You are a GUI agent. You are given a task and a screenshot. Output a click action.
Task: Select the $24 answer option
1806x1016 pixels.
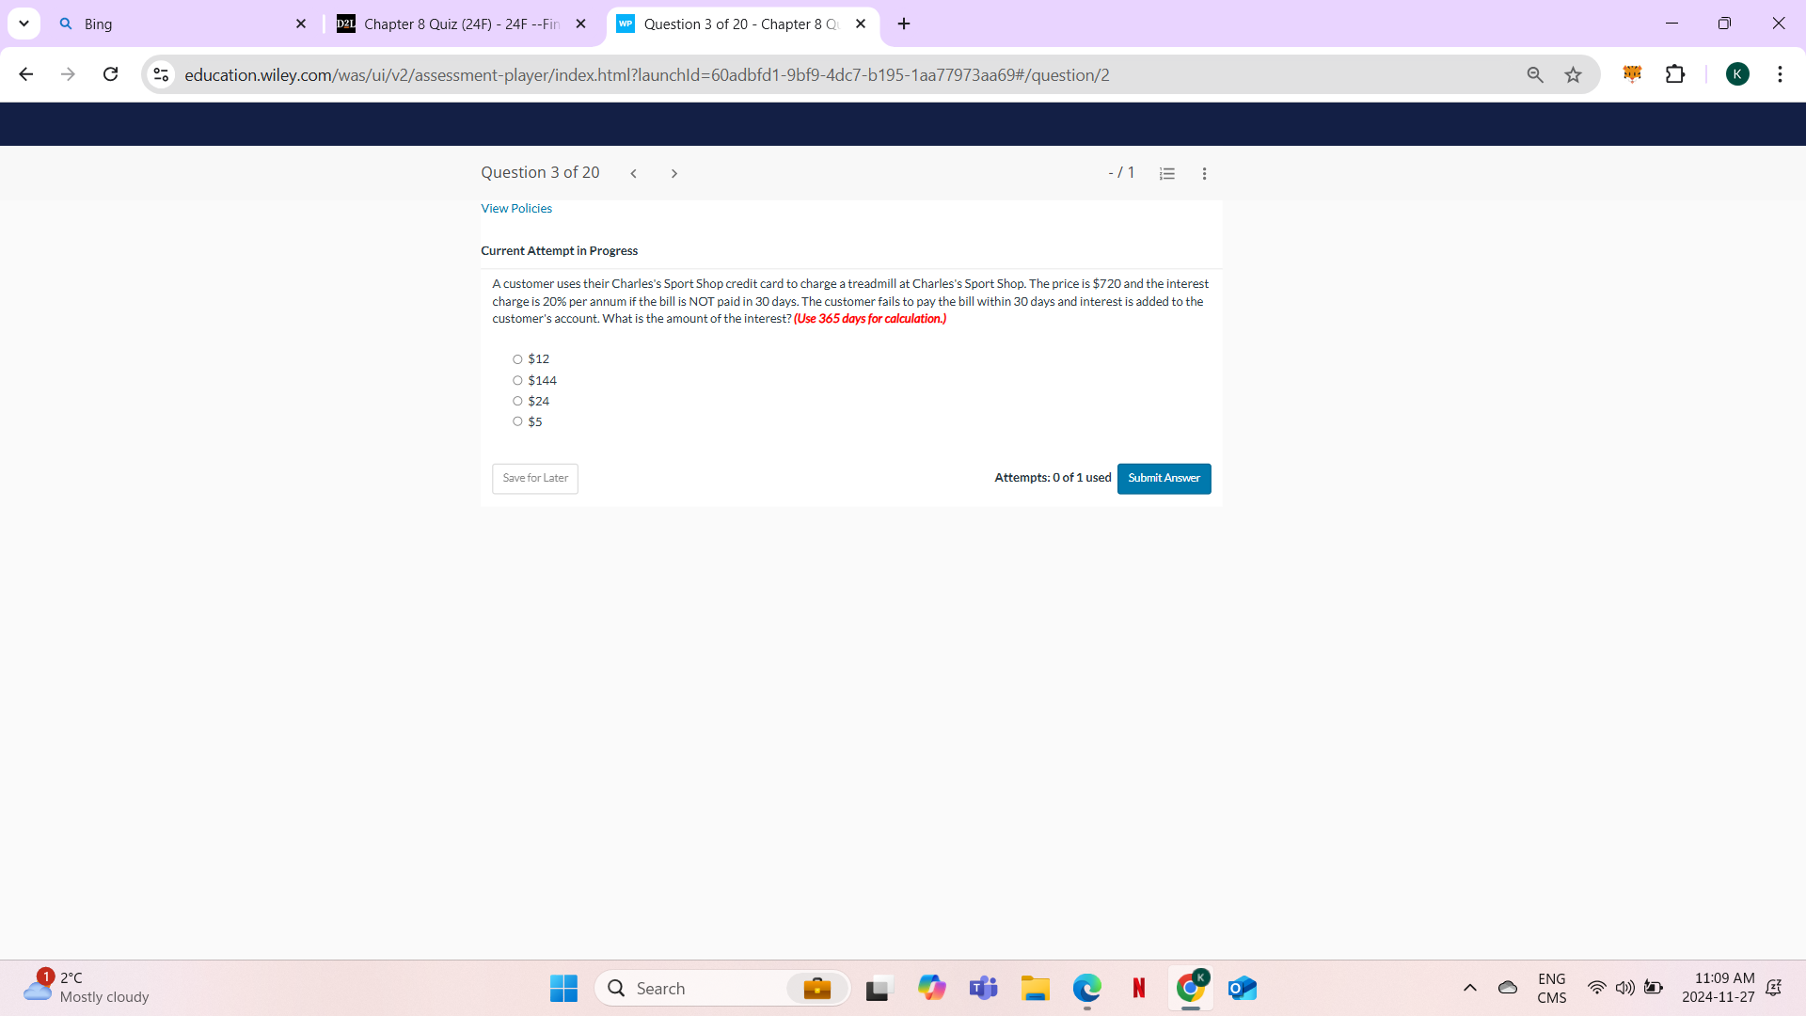tap(517, 401)
